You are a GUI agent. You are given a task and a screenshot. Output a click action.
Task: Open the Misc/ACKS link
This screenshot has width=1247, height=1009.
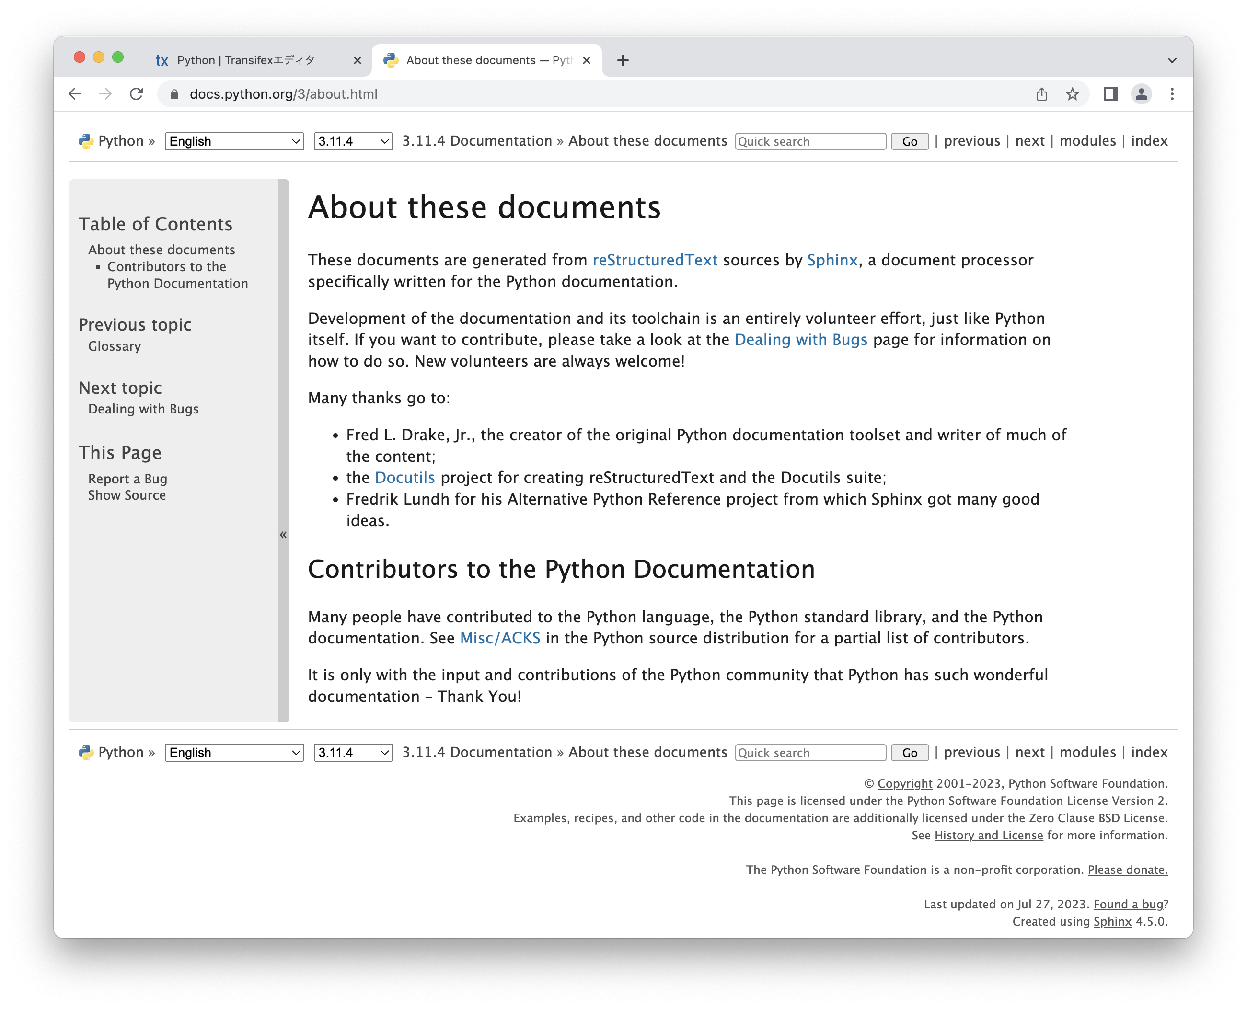(x=499, y=638)
